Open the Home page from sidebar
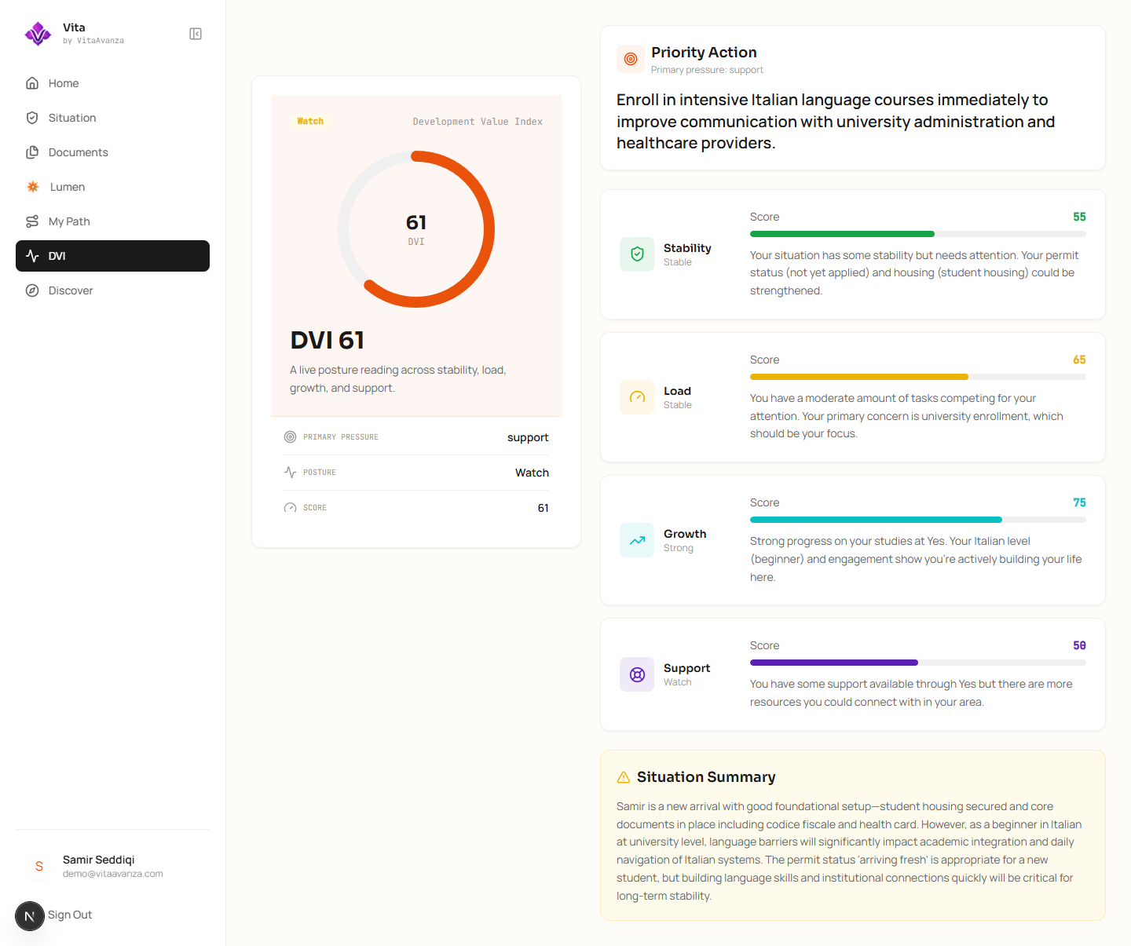The height and width of the screenshot is (946, 1131). click(x=112, y=83)
